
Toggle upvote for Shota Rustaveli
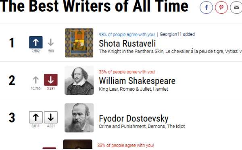(36, 42)
